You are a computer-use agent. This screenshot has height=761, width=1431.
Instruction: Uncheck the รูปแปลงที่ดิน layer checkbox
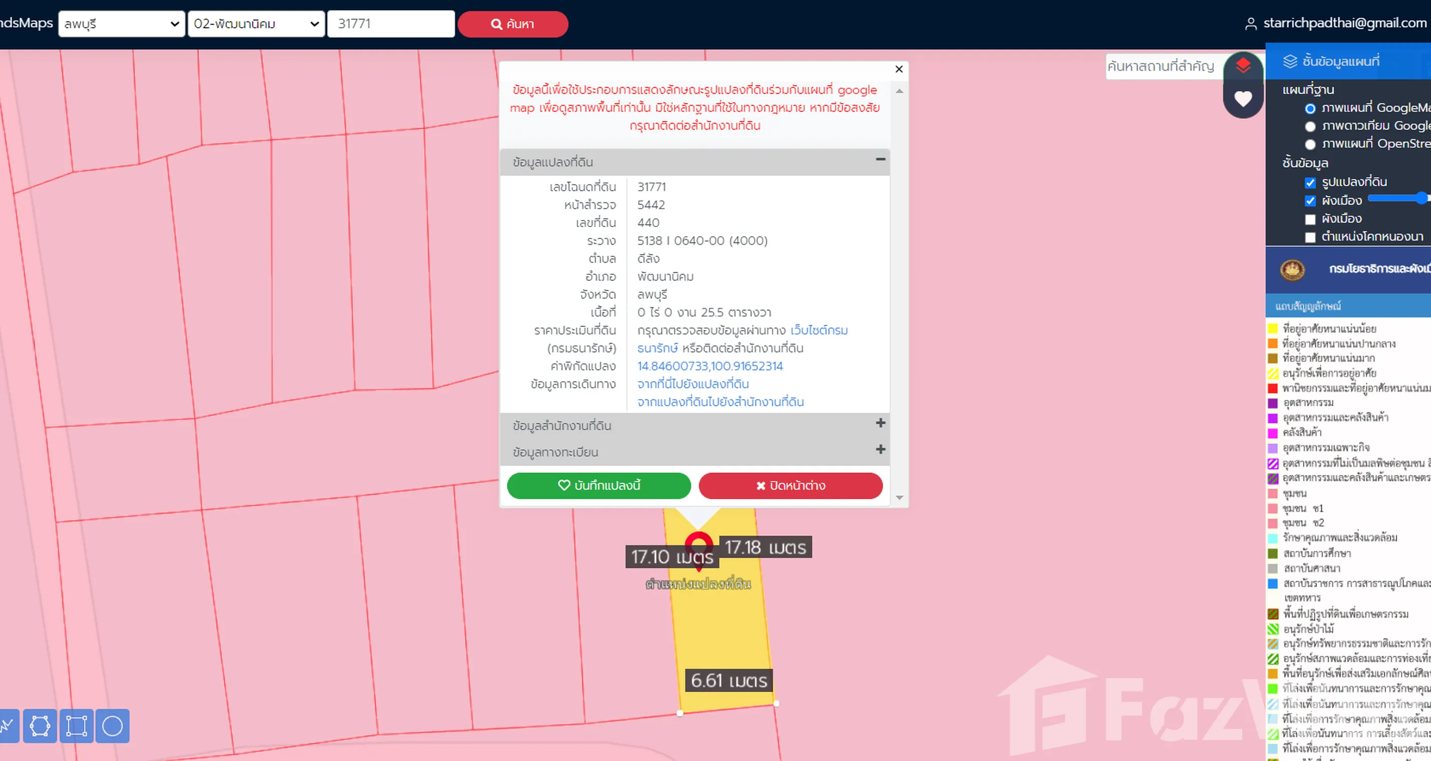click(1310, 183)
